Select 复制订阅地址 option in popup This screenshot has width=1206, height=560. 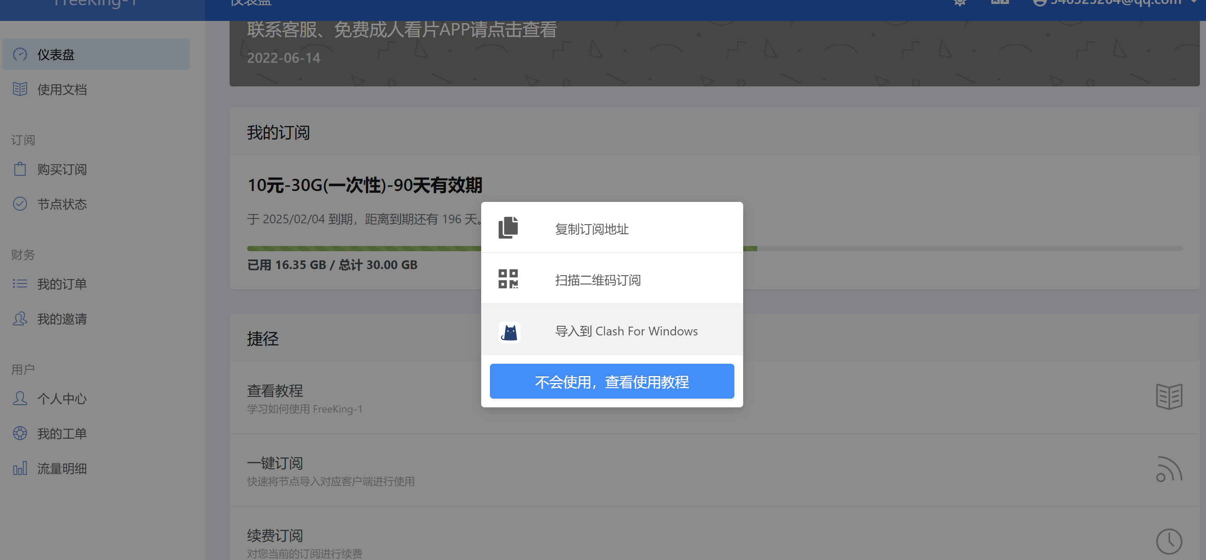(591, 229)
